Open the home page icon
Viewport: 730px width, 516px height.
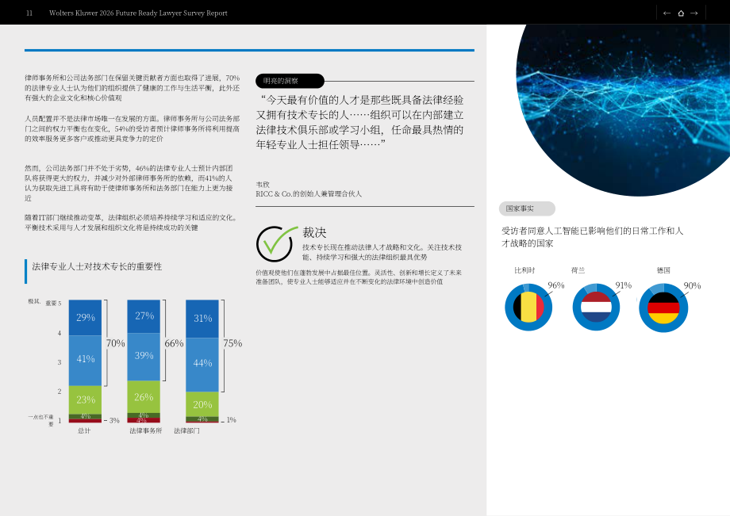point(681,13)
